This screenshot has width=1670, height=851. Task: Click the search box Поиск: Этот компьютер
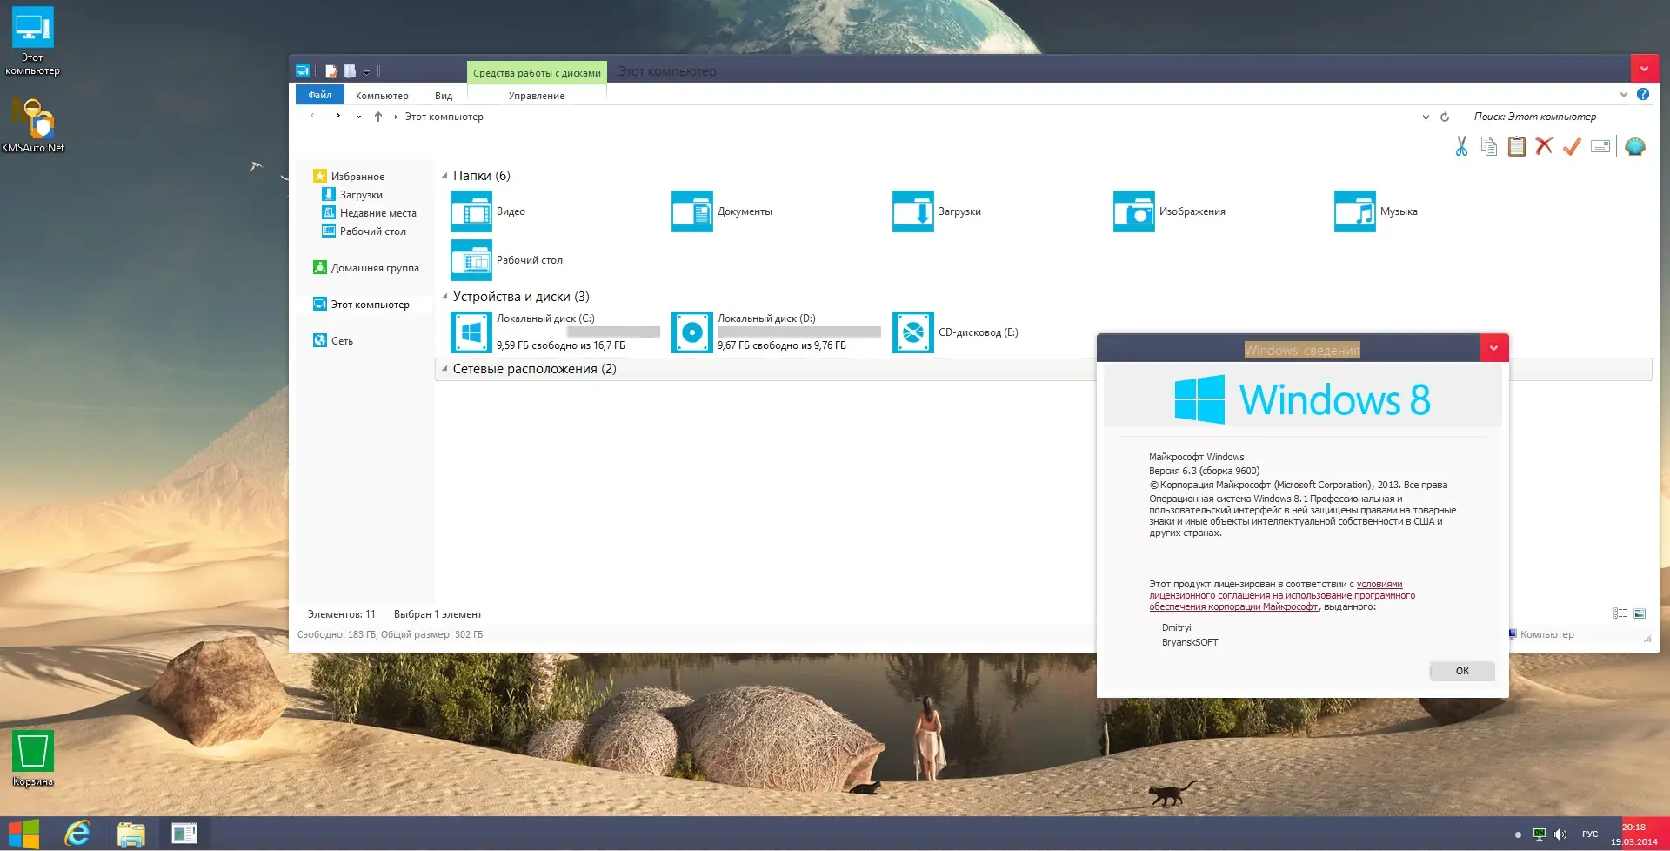coord(1534,117)
